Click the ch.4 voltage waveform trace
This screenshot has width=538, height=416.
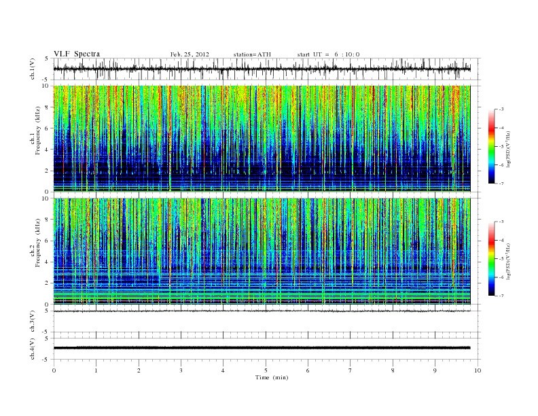click(262, 348)
